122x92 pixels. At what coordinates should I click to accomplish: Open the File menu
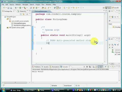[x=3, y=5]
